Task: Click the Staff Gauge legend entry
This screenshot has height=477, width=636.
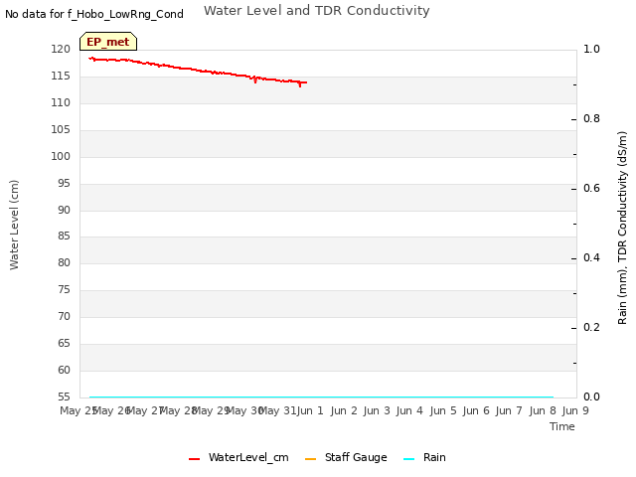Action: coord(346,457)
